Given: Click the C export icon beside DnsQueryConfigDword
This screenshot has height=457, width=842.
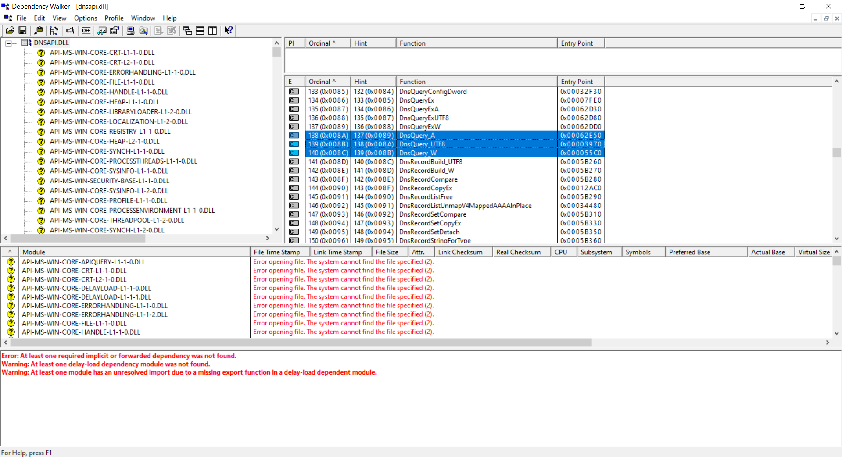Looking at the screenshot, I should pyautogui.click(x=294, y=91).
